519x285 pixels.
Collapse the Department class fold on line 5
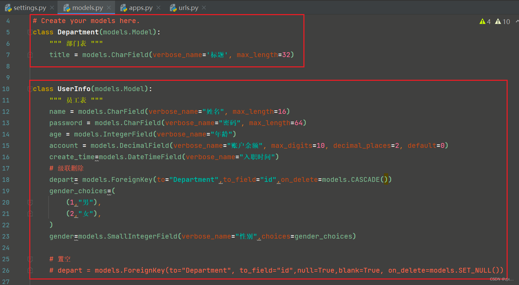click(x=30, y=32)
